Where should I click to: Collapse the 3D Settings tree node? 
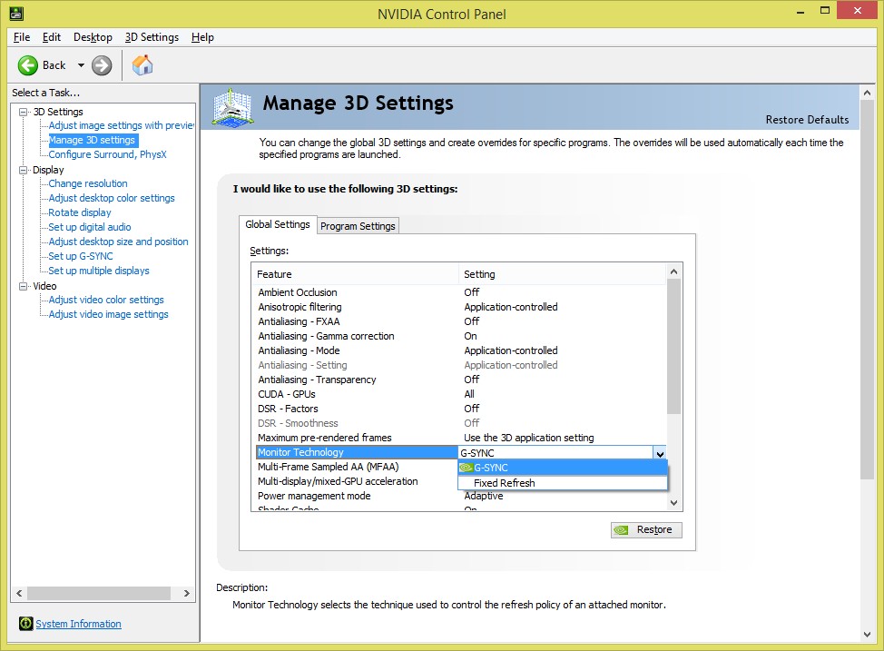23,112
